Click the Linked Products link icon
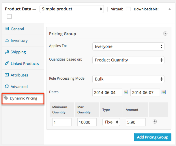Screen dimensions: 176x146 pyautogui.click(x=7, y=63)
